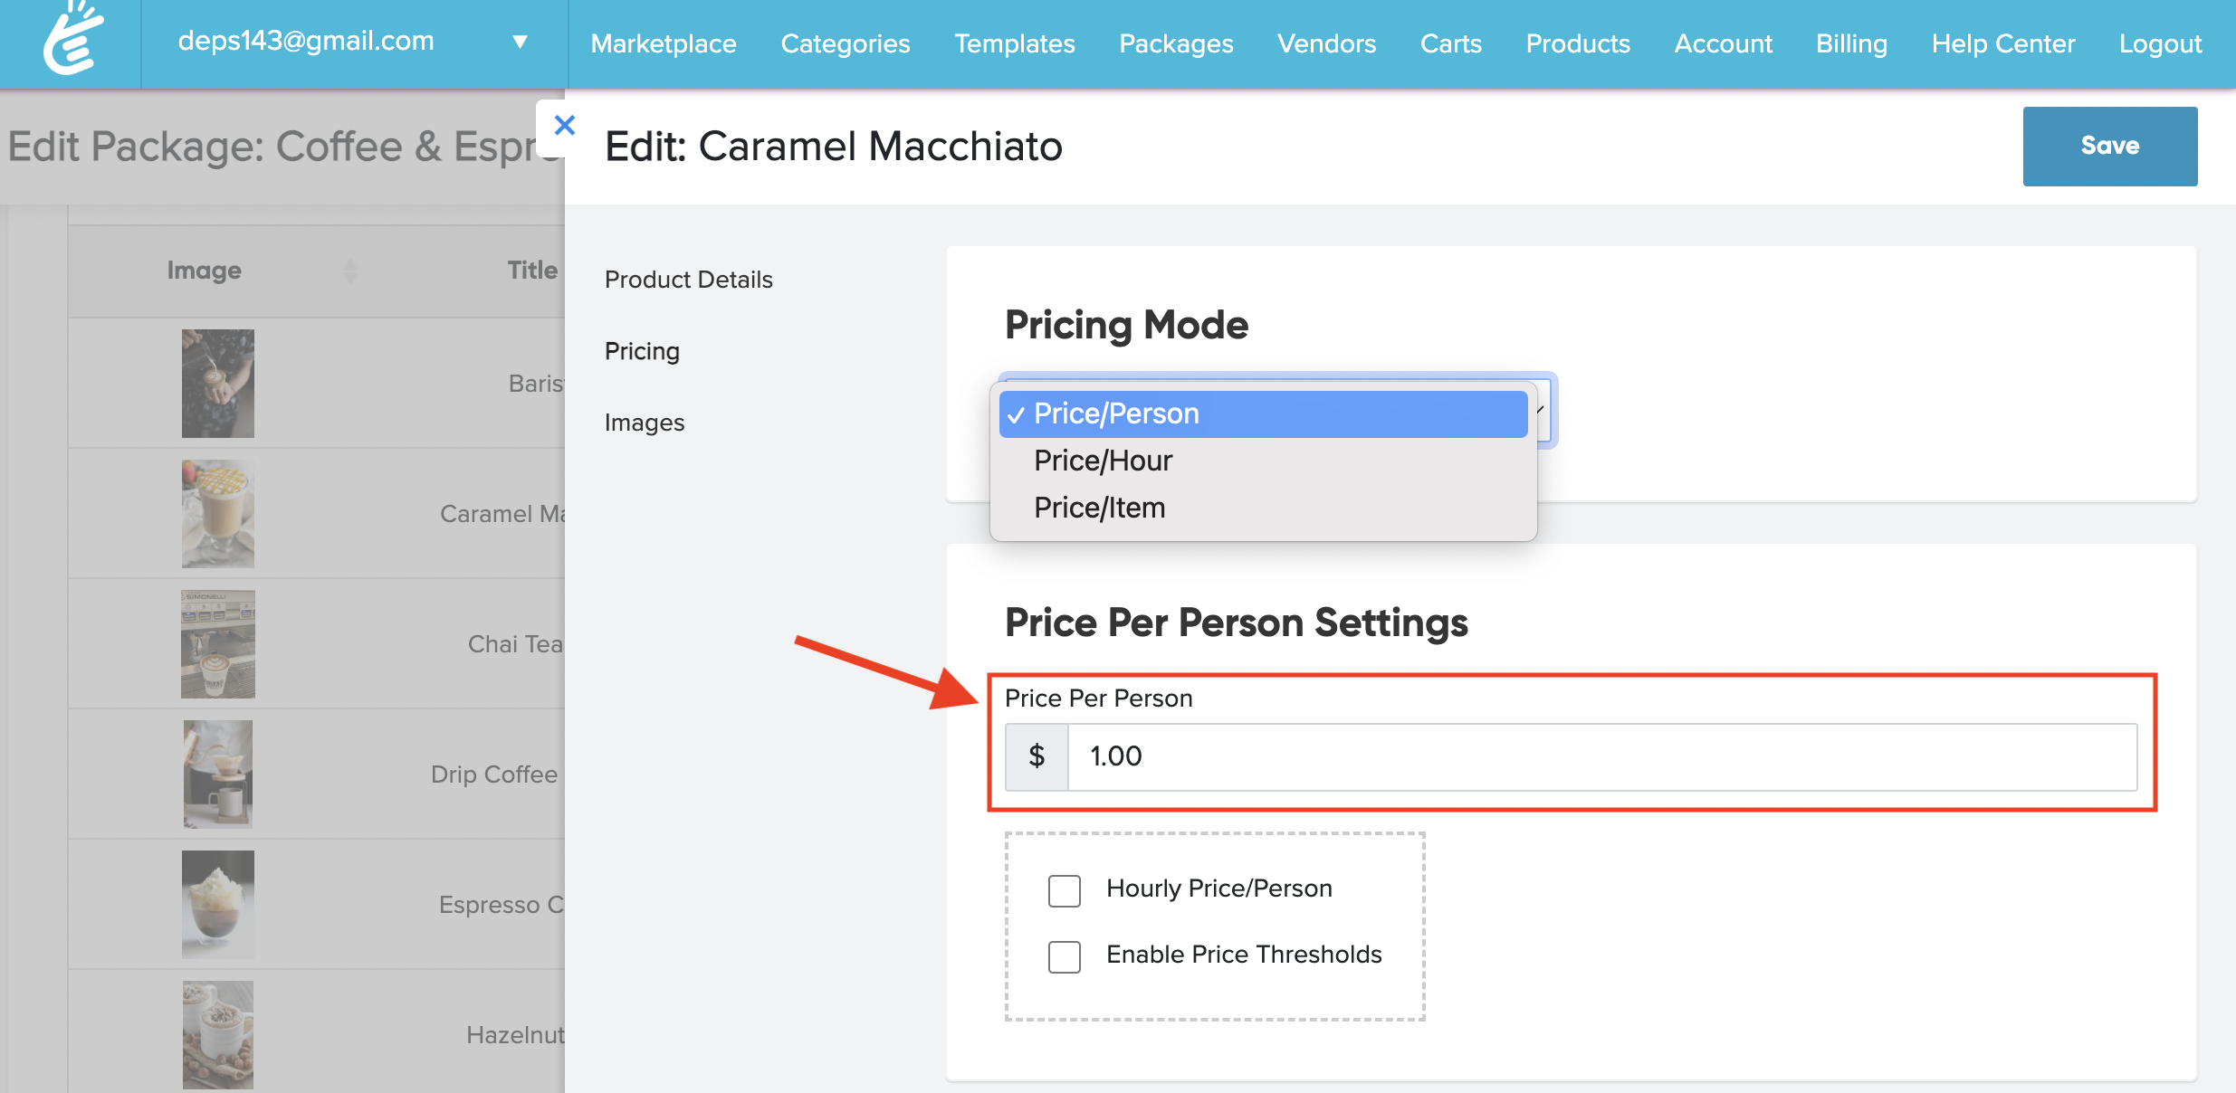This screenshot has width=2236, height=1093.
Task: Open the Chai Tea thumbnail image
Action: point(217,644)
